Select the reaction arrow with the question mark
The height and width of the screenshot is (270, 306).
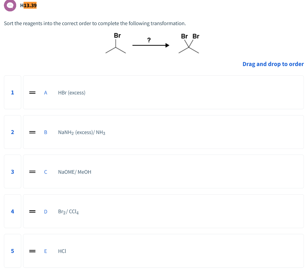point(151,45)
